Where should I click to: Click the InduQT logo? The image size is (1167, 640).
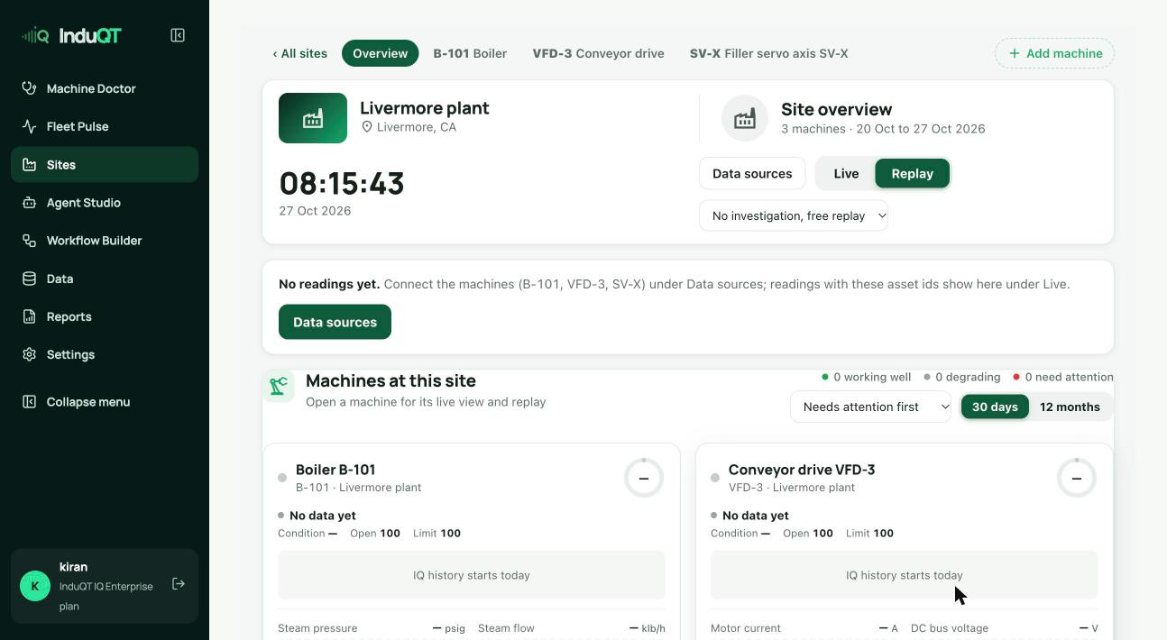click(x=71, y=35)
